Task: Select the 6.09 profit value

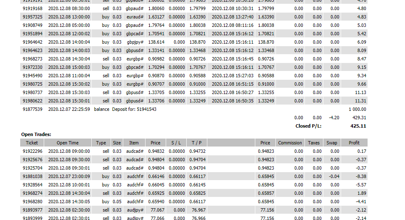Action: coord(362,42)
